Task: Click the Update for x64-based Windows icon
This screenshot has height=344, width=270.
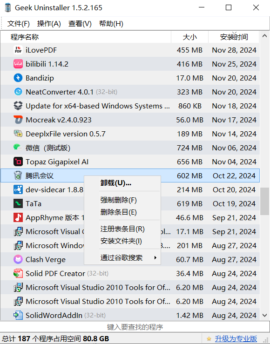Action: click(18, 106)
